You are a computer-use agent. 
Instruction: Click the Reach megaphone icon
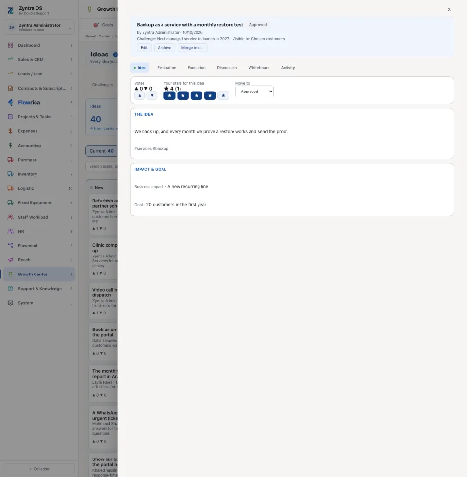click(x=10, y=260)
